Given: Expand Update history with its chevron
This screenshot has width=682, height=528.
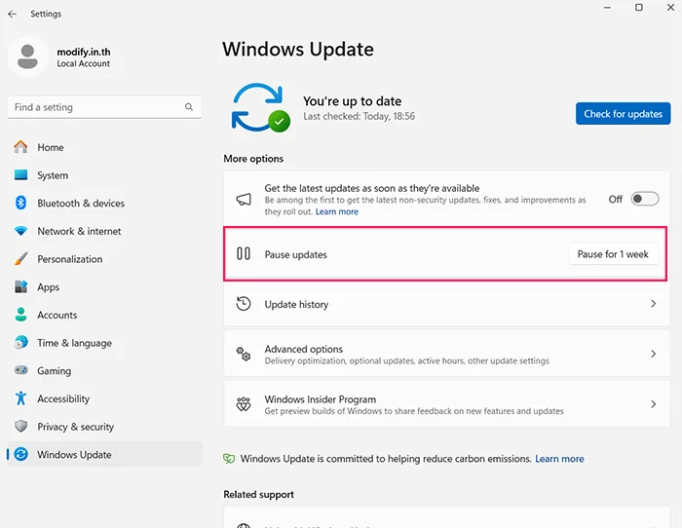Looking at the screenshot, I should click(x=653, y=304).
